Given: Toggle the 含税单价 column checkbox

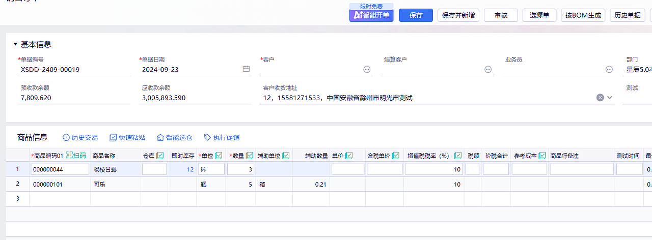Looking at the screenshot, I should point(396,155).
